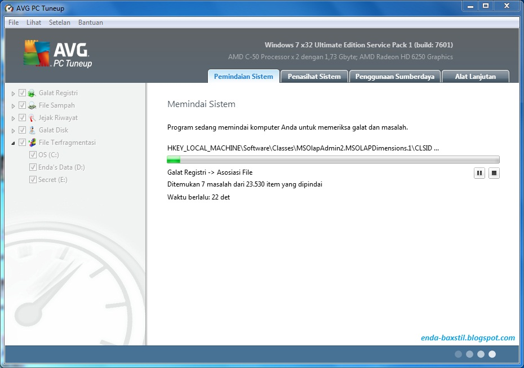Select the Jejak Riwayat tree label

pyautogui.click(x=58, y=118)
